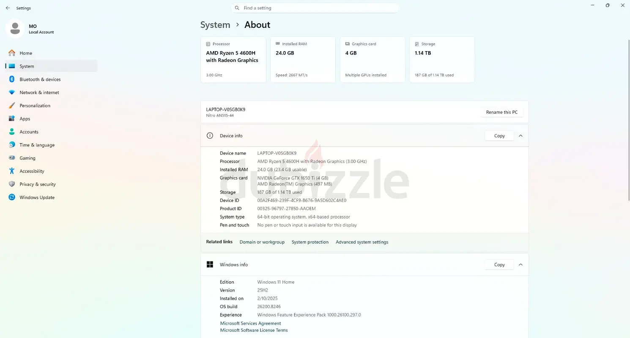Collapse the Device info section chevron
This screenshot has width=630, height=338.
click(520, 136)
